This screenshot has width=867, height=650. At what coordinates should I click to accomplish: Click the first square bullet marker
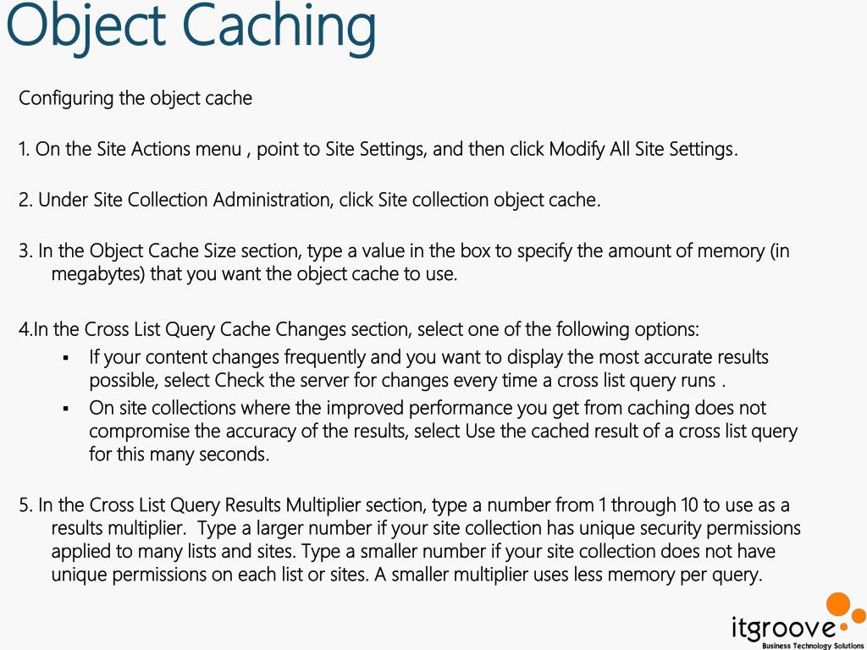coord(66,358)
